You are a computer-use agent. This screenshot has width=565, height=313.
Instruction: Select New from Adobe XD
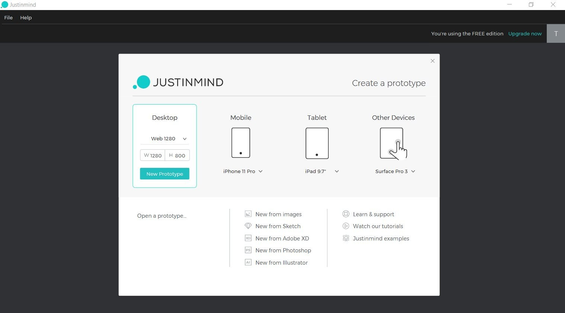pos(282,239)
